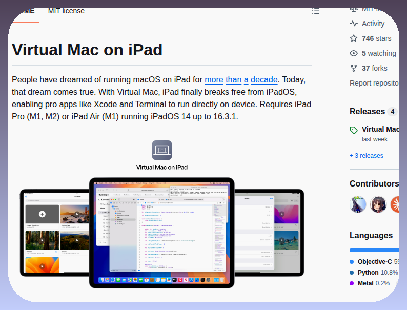Click the eye icon beside 5 watching
407x310 pixels.
point(354,53)
